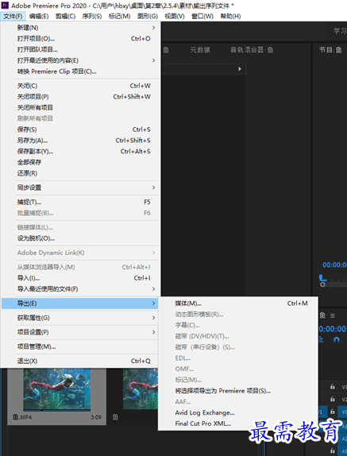Toggle lock on video track V3
Screen dimensions: 347x456
332,387
